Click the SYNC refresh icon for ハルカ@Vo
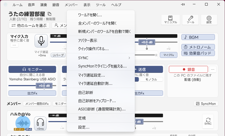 click(x=208, y=121)
